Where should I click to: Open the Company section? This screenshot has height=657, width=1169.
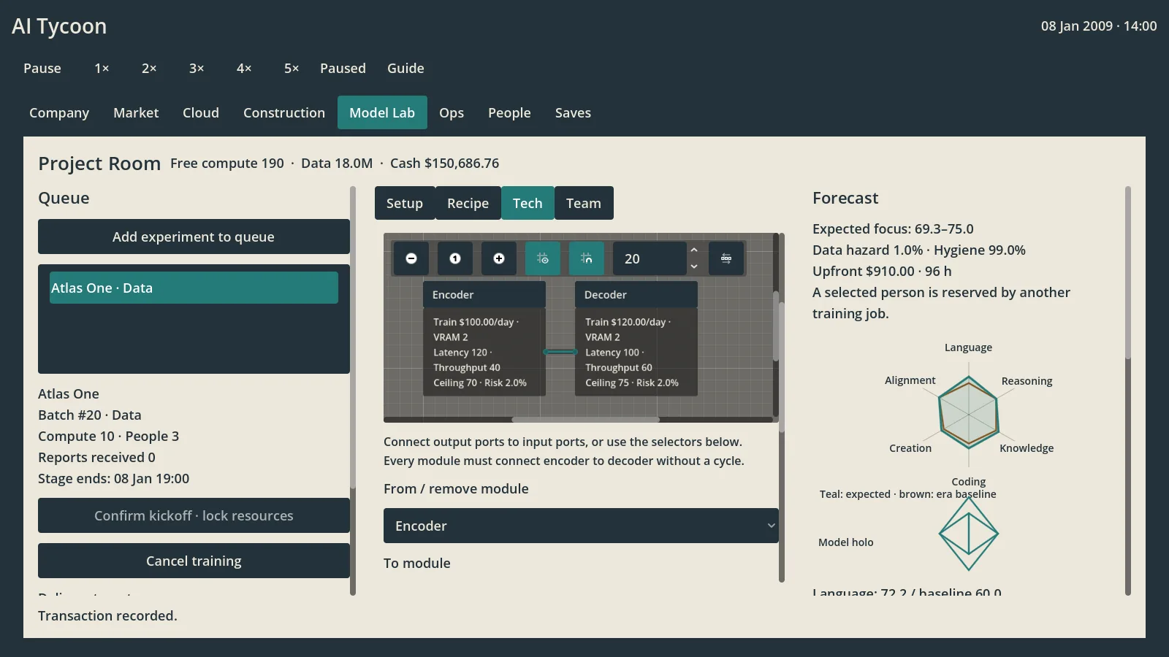click(x=59, y=112)
